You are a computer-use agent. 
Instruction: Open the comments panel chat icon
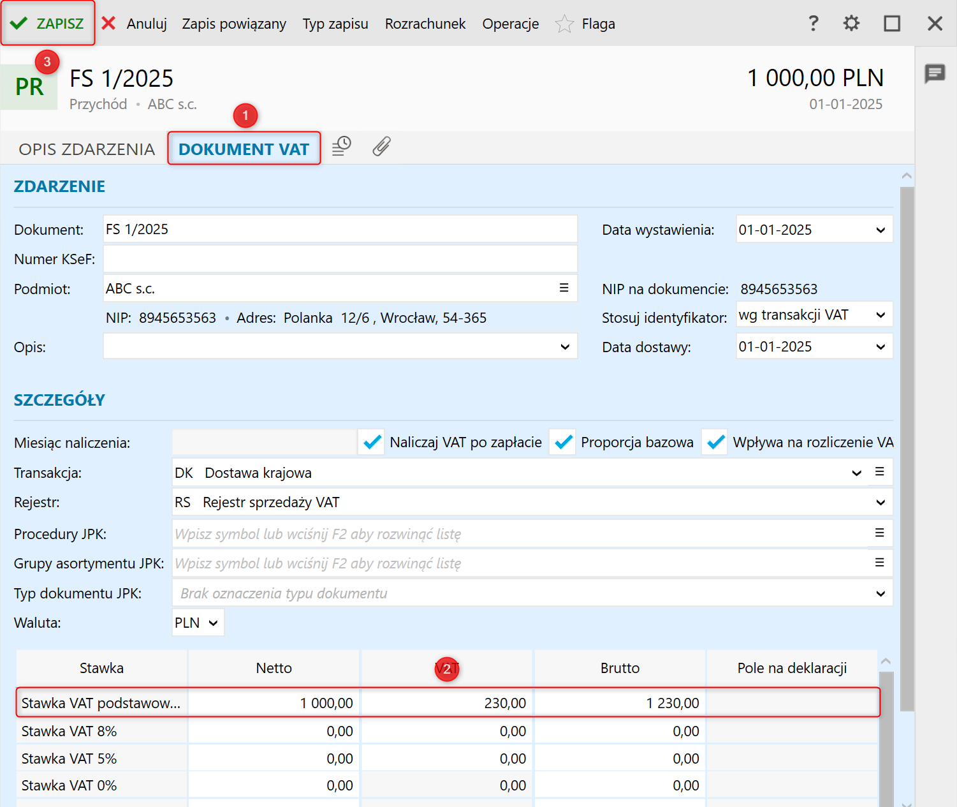(x=935, y=73)
